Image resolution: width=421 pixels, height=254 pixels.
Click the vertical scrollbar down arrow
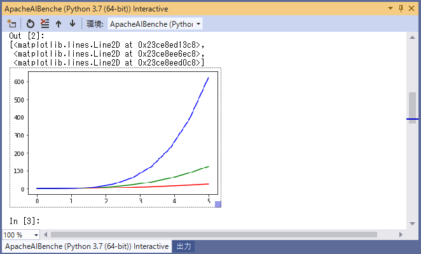point(412,223)
